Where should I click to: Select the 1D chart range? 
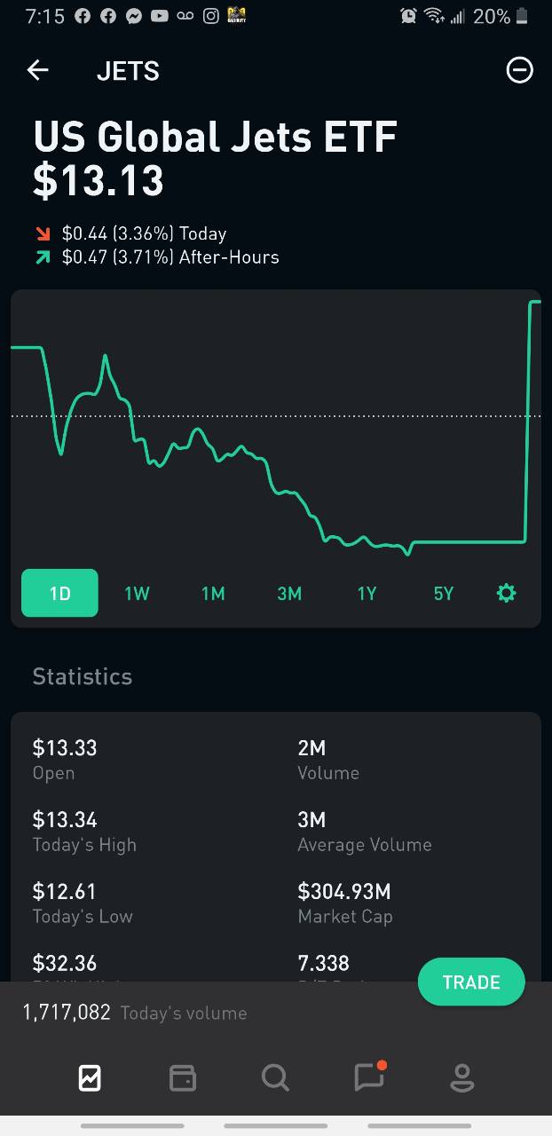click(59, 593)
